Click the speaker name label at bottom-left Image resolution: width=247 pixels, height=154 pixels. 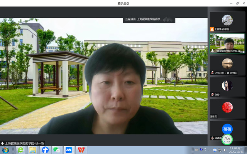[22, 143]
